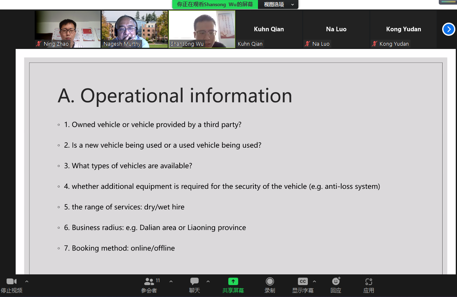Click the green share screen icon

[x=233, y=281]
